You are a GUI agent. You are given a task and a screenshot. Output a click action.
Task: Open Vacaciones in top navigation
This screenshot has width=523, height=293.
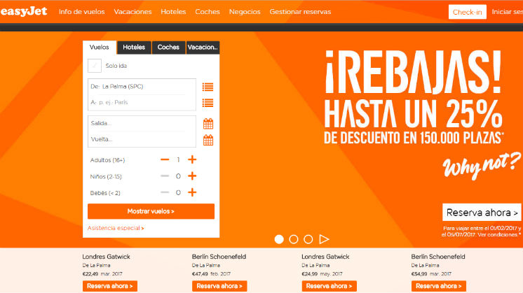coord(133,12)
